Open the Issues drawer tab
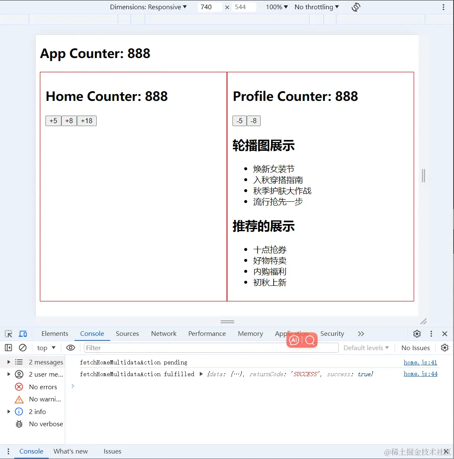The image size is (454, 459). [x=112, y=451]
